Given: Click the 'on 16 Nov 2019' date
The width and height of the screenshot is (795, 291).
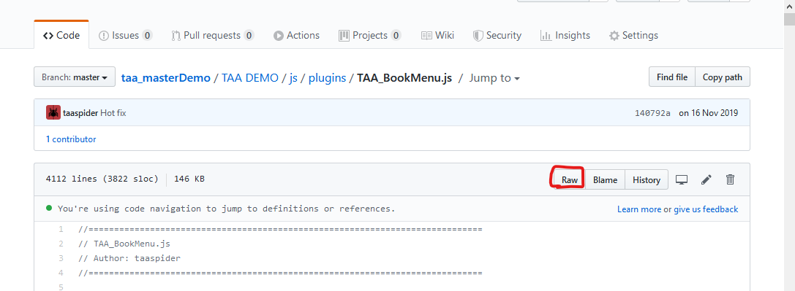Looking at the screenshot, I should click(708, 113).
